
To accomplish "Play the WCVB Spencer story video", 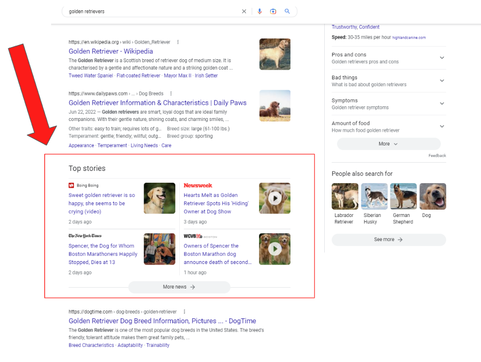I will click(x=275, y=249).
